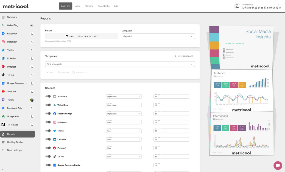The width and height of the screenshot is (285, 172).
Task: Switch to the SmartLinks tab
Action: click(x=104, y=6)
